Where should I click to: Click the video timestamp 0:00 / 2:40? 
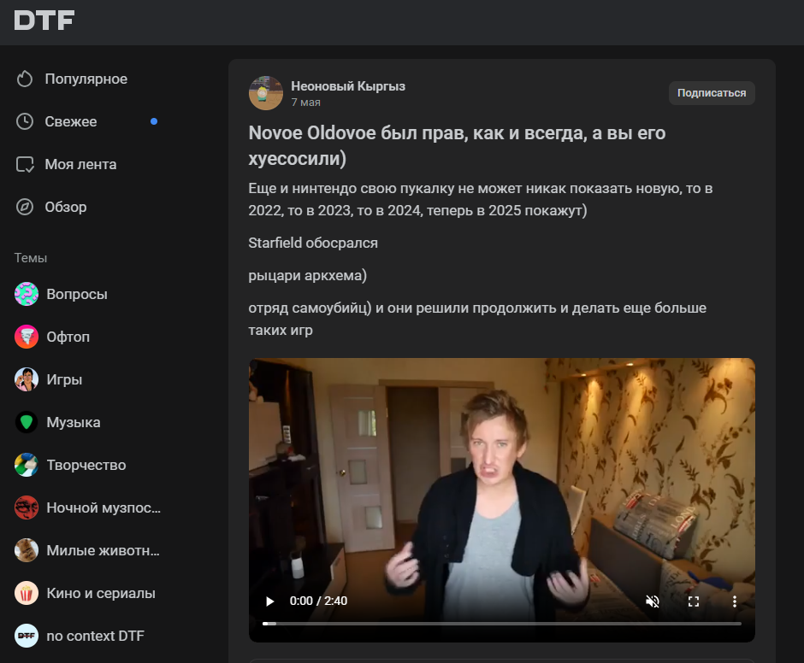click(x=318, y=601)
